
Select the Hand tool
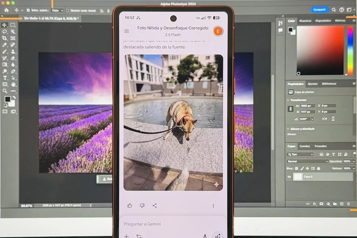pos(13,84)
